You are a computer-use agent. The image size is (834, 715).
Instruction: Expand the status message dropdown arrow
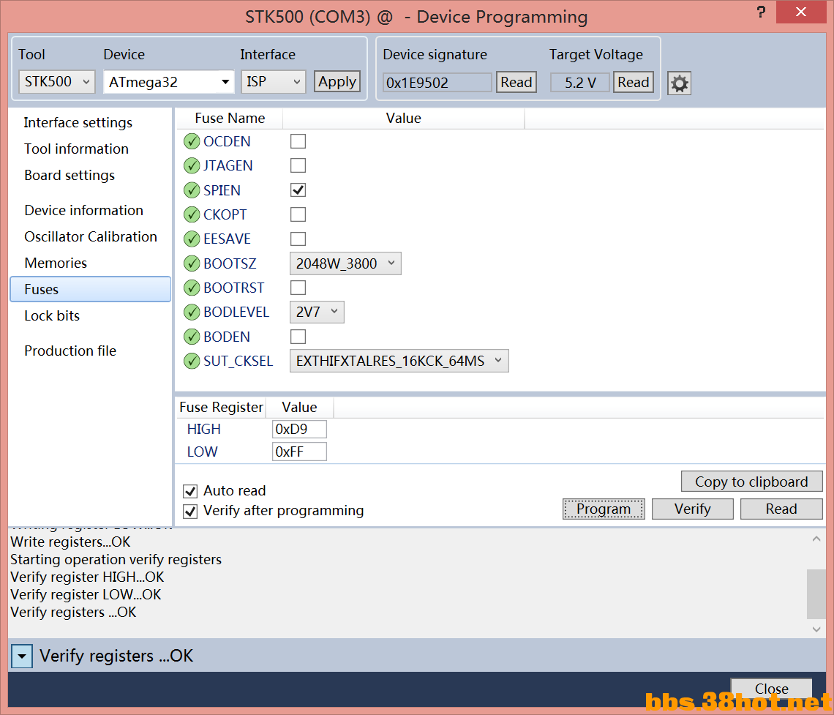[22, 656]
